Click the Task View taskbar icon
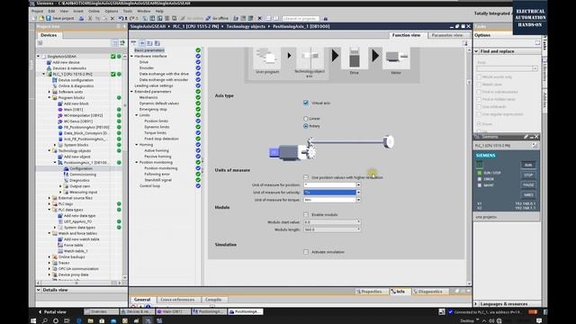This screenshot has width=576, height=324. point(67,320)
